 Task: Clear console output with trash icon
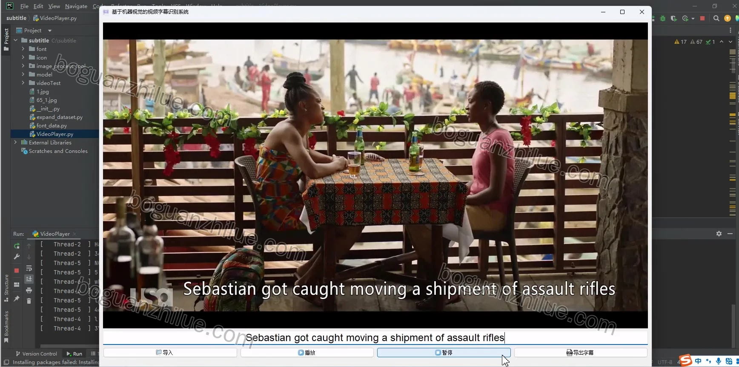29,301
